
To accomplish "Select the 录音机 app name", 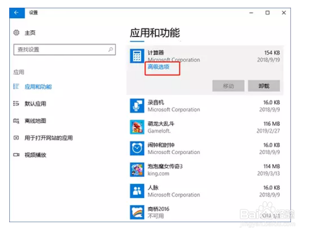I will [x=156, y=102].
